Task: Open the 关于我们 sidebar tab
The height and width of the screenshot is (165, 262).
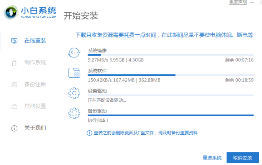Action: click(x=35, y=128)
